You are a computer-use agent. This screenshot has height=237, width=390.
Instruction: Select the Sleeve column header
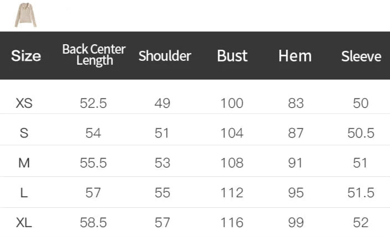(361, 56)
